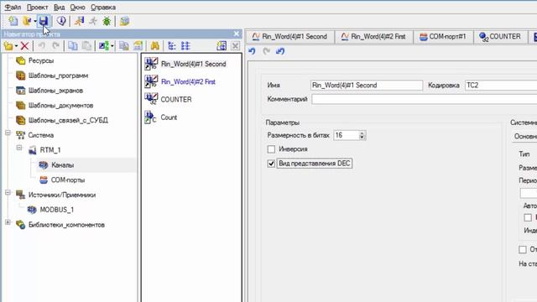
Task: Collapse the RTM_1 tree node
Action: (x=19, y=148)
